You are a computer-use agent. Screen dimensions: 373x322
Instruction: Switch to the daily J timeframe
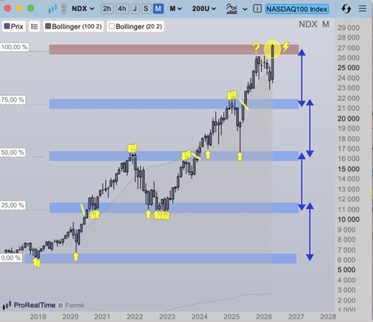tap(135, 9)
